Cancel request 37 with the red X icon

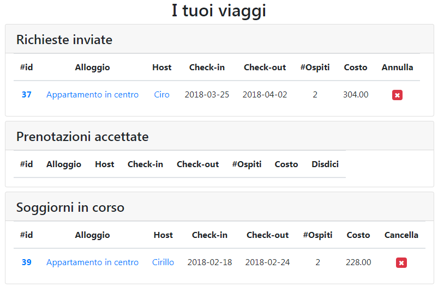397,95
